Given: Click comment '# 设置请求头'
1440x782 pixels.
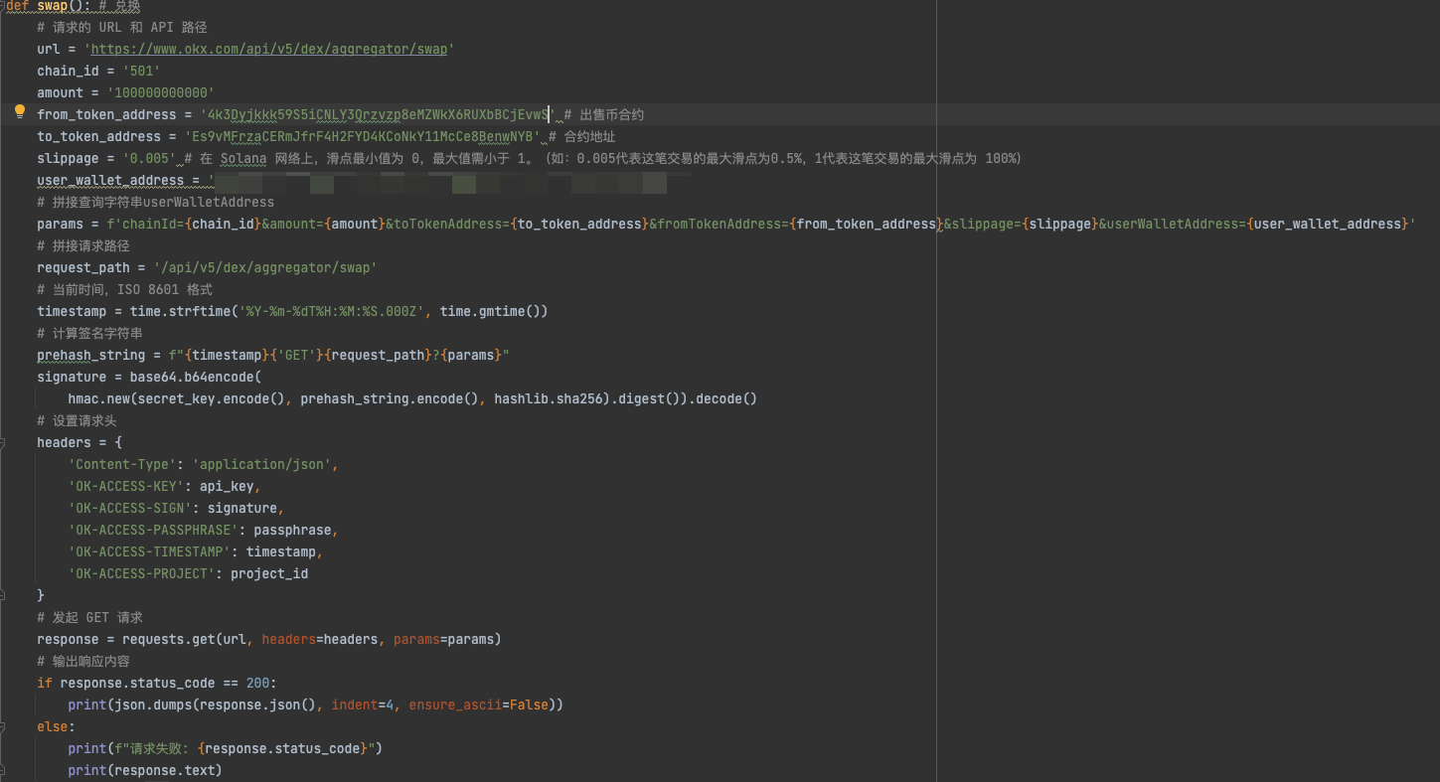Looking at the screenshot, I should 77,420.
